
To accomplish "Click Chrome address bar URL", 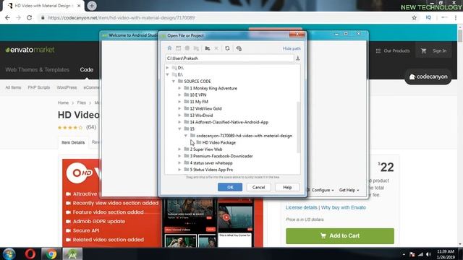I will pos(122,17).
